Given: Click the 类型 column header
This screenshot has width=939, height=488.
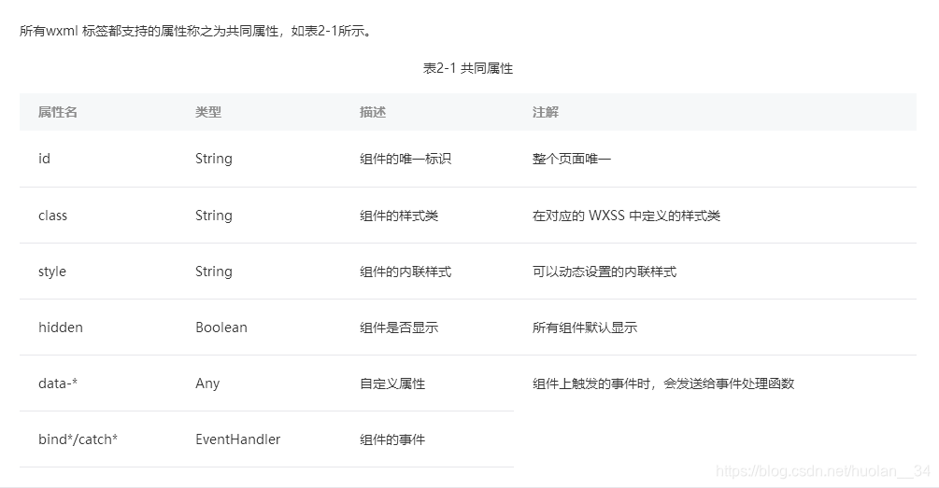Looking at the screenshot, I should (x=207, y=112).
